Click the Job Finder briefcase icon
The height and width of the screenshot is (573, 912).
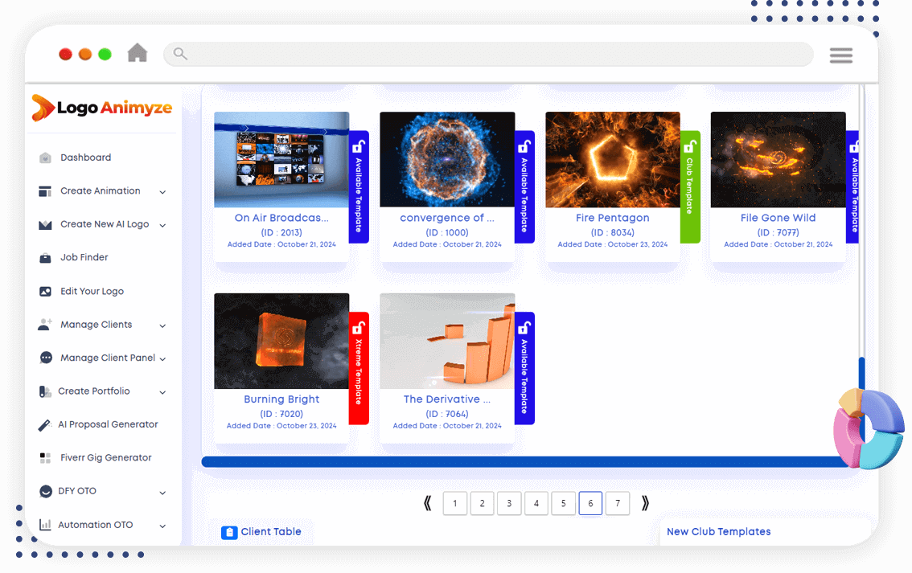(46, 258)
